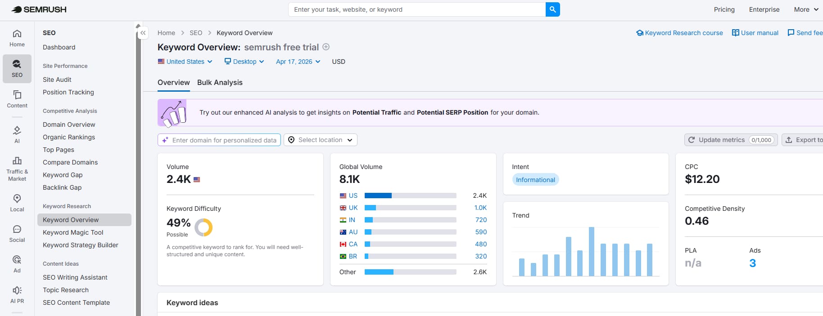Select the SEO rail icon

pyautogui.click(x=17, y=69)
